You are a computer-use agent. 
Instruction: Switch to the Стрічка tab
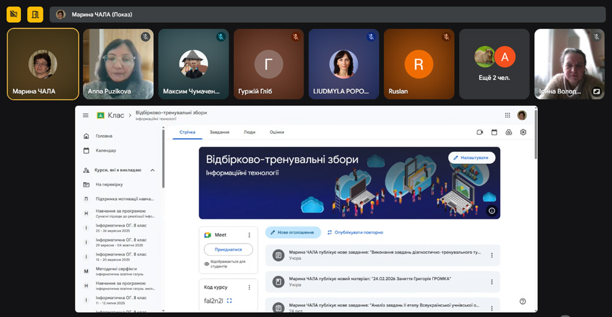pos(187,132)
